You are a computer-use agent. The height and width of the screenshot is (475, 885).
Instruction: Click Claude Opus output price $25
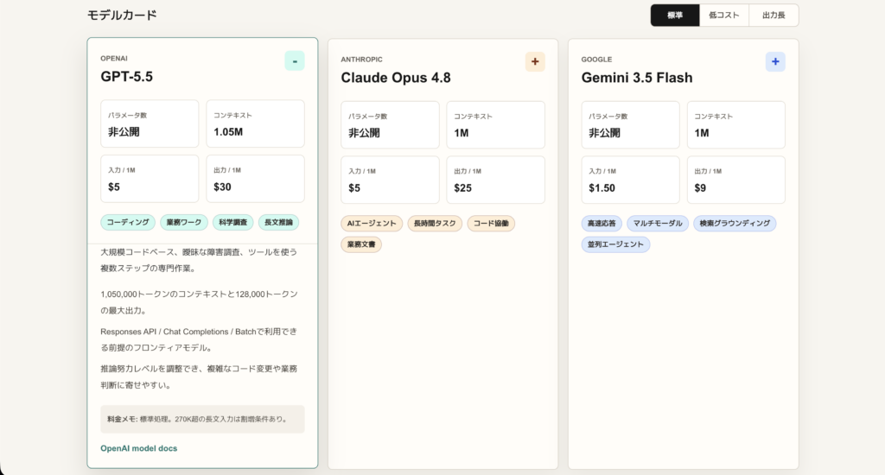[463, 188]
